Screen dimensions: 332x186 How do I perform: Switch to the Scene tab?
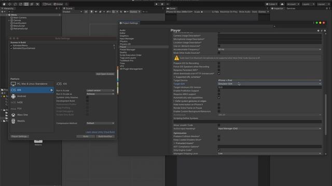(68, 8)
